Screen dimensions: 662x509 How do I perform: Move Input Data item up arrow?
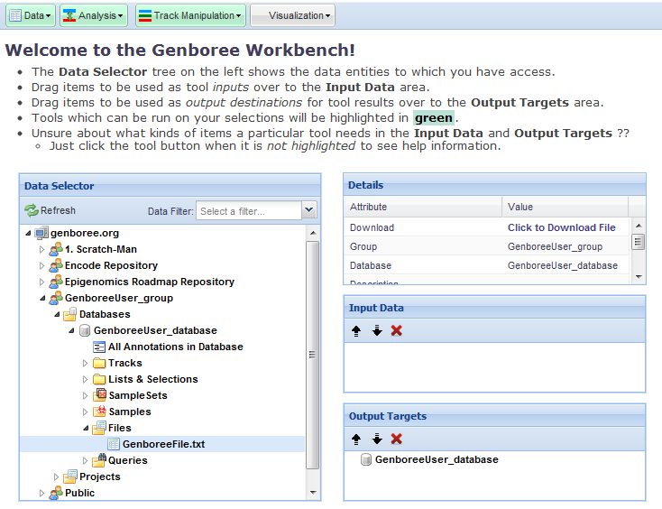pos(357,330)
